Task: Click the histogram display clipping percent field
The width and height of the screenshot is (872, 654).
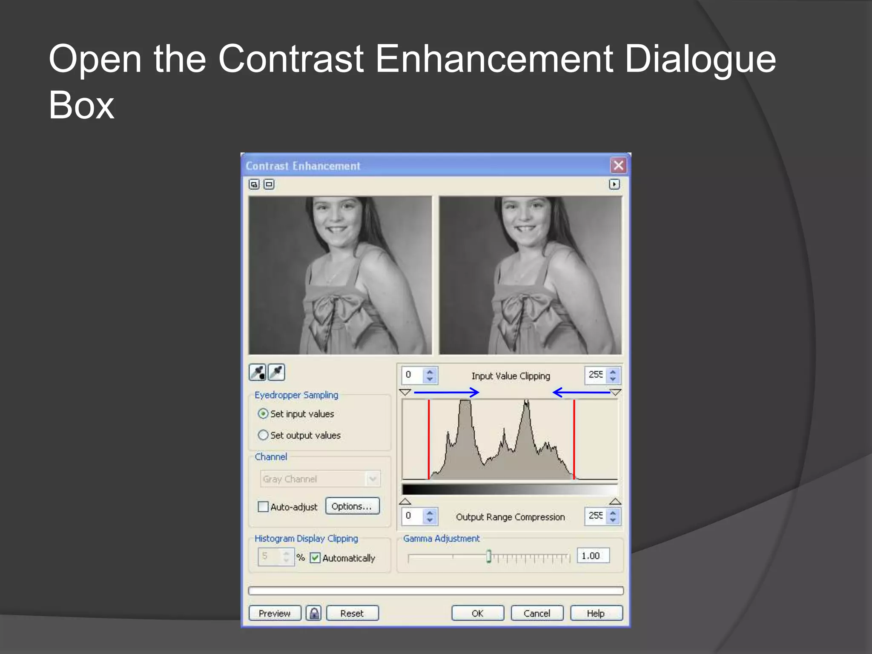Action: point(269,556)
